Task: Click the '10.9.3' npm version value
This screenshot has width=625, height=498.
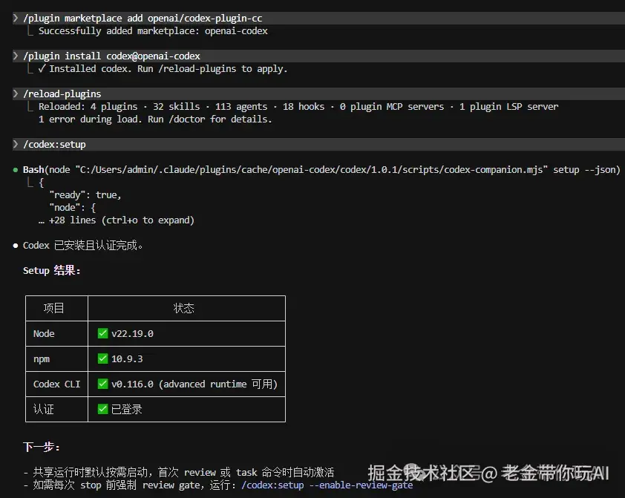Action: click(x=127, y=359)
